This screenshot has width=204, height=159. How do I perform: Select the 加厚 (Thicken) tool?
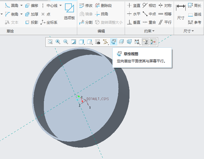click(x=32, y=14)
